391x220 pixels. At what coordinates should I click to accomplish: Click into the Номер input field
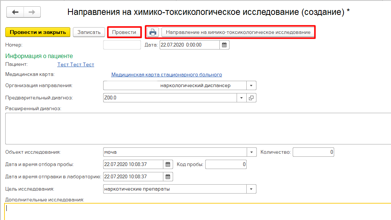click(x=122, y=45)
